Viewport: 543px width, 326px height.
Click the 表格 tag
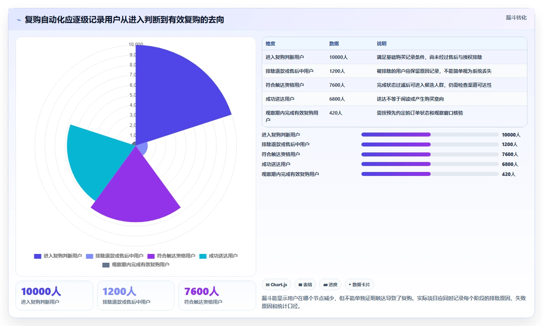pyautogui.click(x=305, y=285)
